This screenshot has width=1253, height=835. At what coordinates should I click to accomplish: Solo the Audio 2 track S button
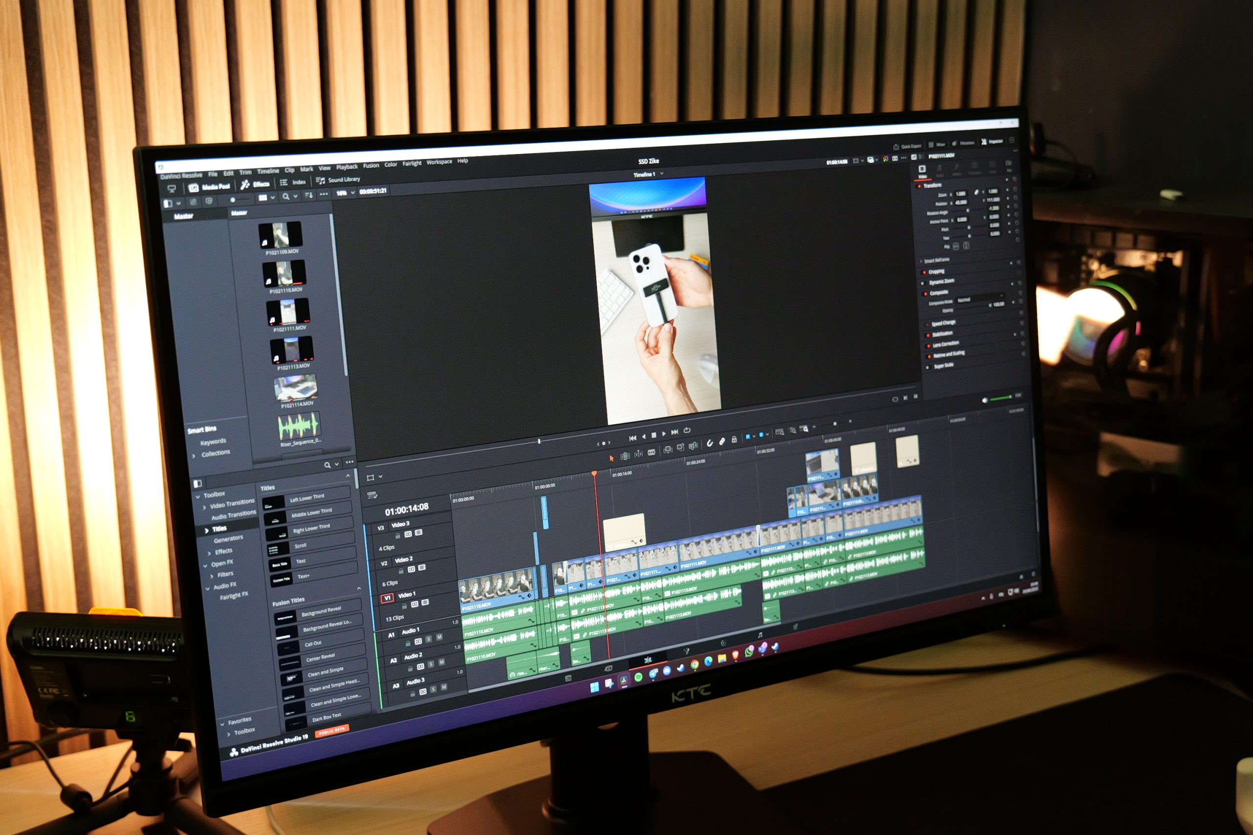[431, 664]
